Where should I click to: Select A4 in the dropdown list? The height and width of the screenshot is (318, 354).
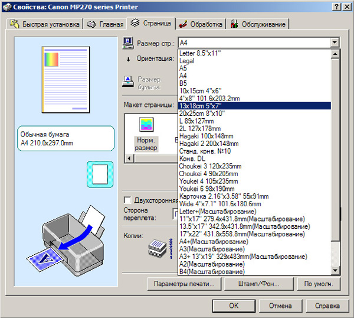(255, 76)
